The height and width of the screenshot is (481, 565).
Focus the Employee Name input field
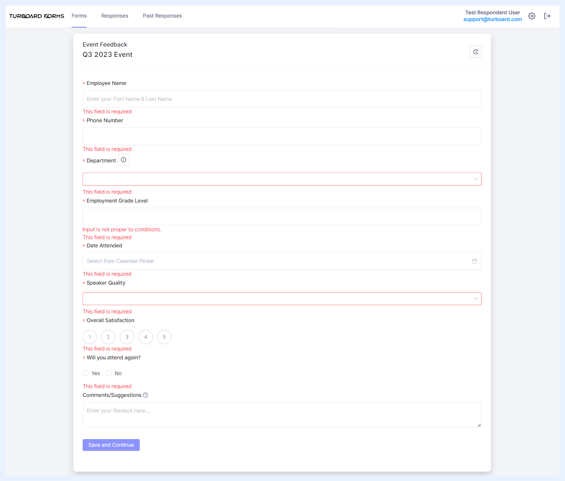coord(282,99)
